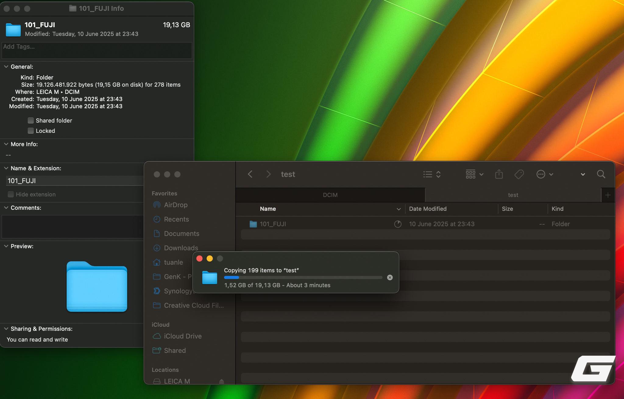624x399 pixels.
Task: Click the Add Tags input field
Action: coord(97,50)
